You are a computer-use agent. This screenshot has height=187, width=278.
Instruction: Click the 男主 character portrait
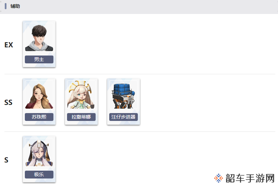tap(39, 37)
